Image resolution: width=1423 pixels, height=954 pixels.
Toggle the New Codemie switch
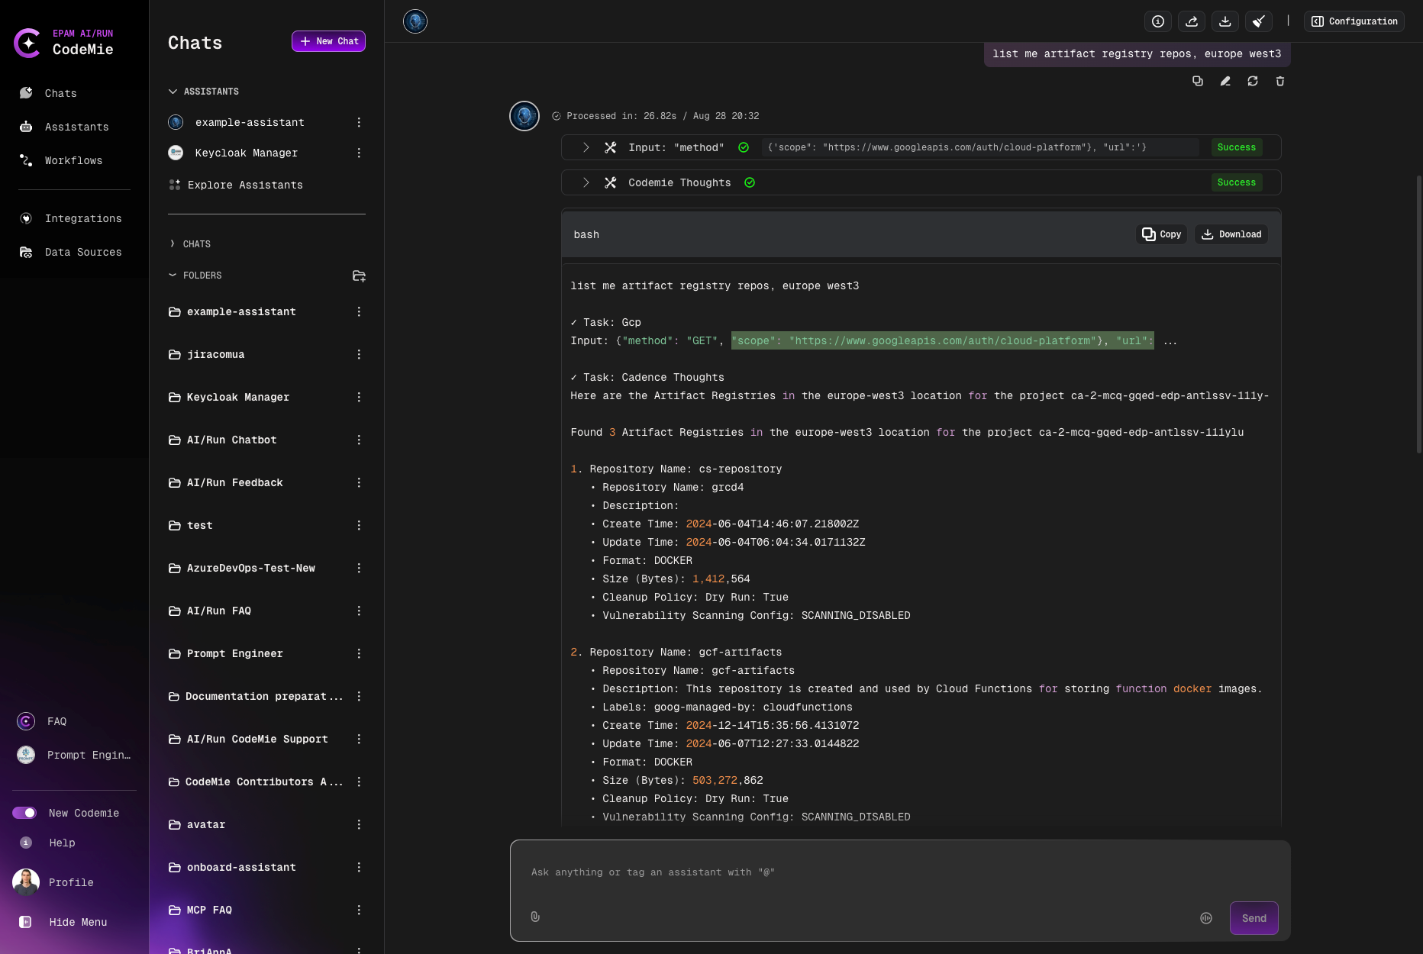coord(24,813)
